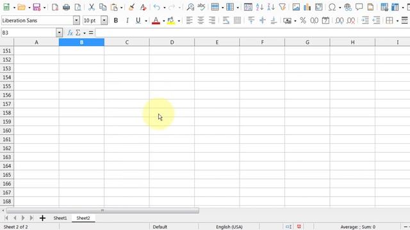Open Function Wizard fx icon
Screen dimensions: 410x230
70,33
